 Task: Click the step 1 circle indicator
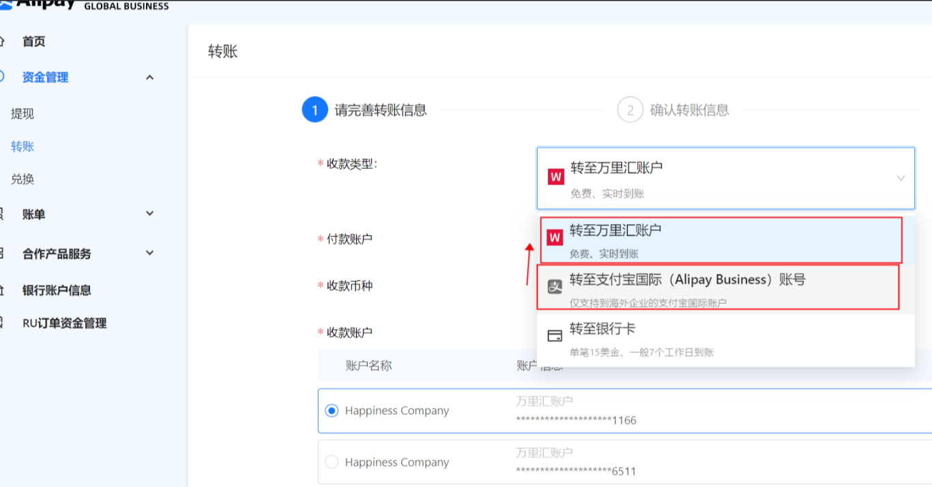315,110
